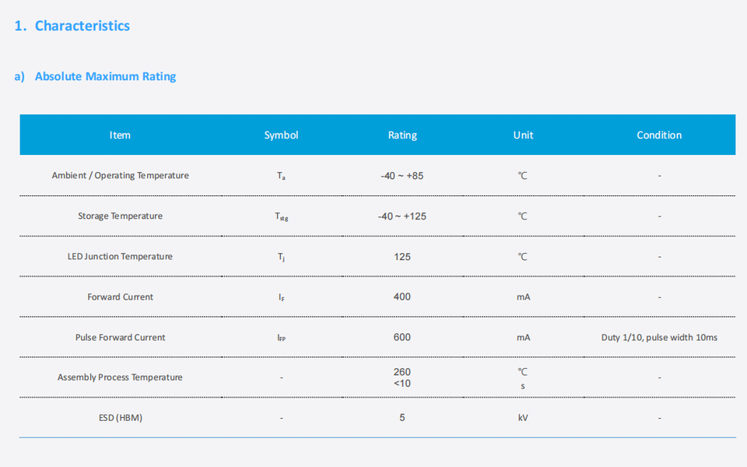Screen dimensions: 747x467
Task: Click the "600" pulse current rating
Action: pyautogui.click(x=402, y=337)
